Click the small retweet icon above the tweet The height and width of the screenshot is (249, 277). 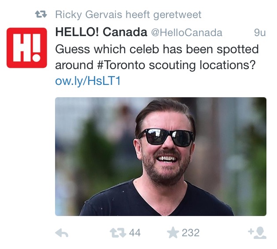point(41,15)
